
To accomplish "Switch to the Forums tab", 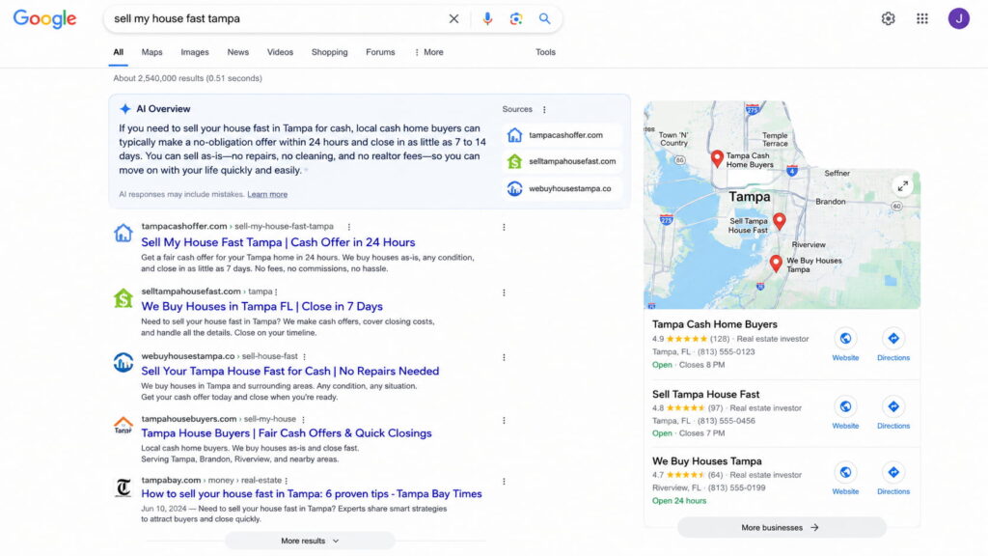I will 380,52.
